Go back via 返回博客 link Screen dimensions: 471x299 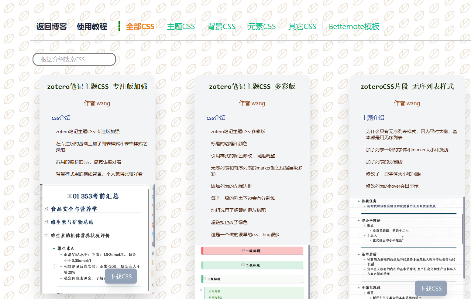(x=51, y=27)
